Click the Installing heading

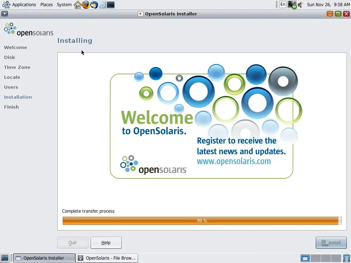click(x=75, y=40)
